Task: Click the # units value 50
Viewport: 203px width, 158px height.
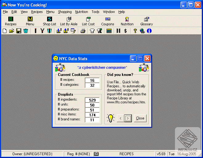Action: point(92,105)
